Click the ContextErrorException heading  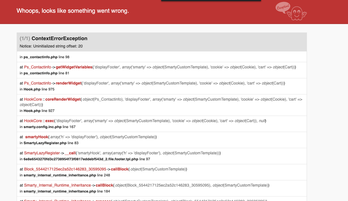pyautogui.click(x=59, y=38)
